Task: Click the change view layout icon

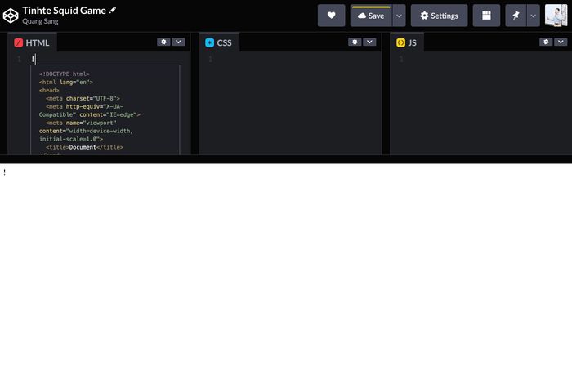Action: click(486, 16)
